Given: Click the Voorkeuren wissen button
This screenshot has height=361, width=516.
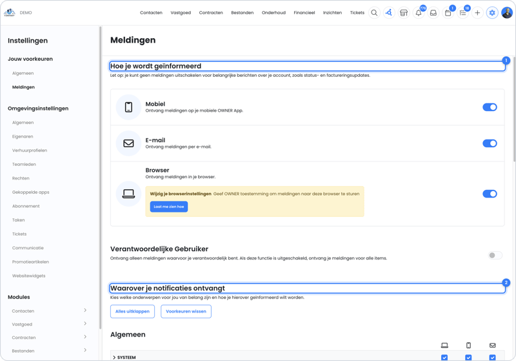Looking at the screenshot, I should coord(186,311).
